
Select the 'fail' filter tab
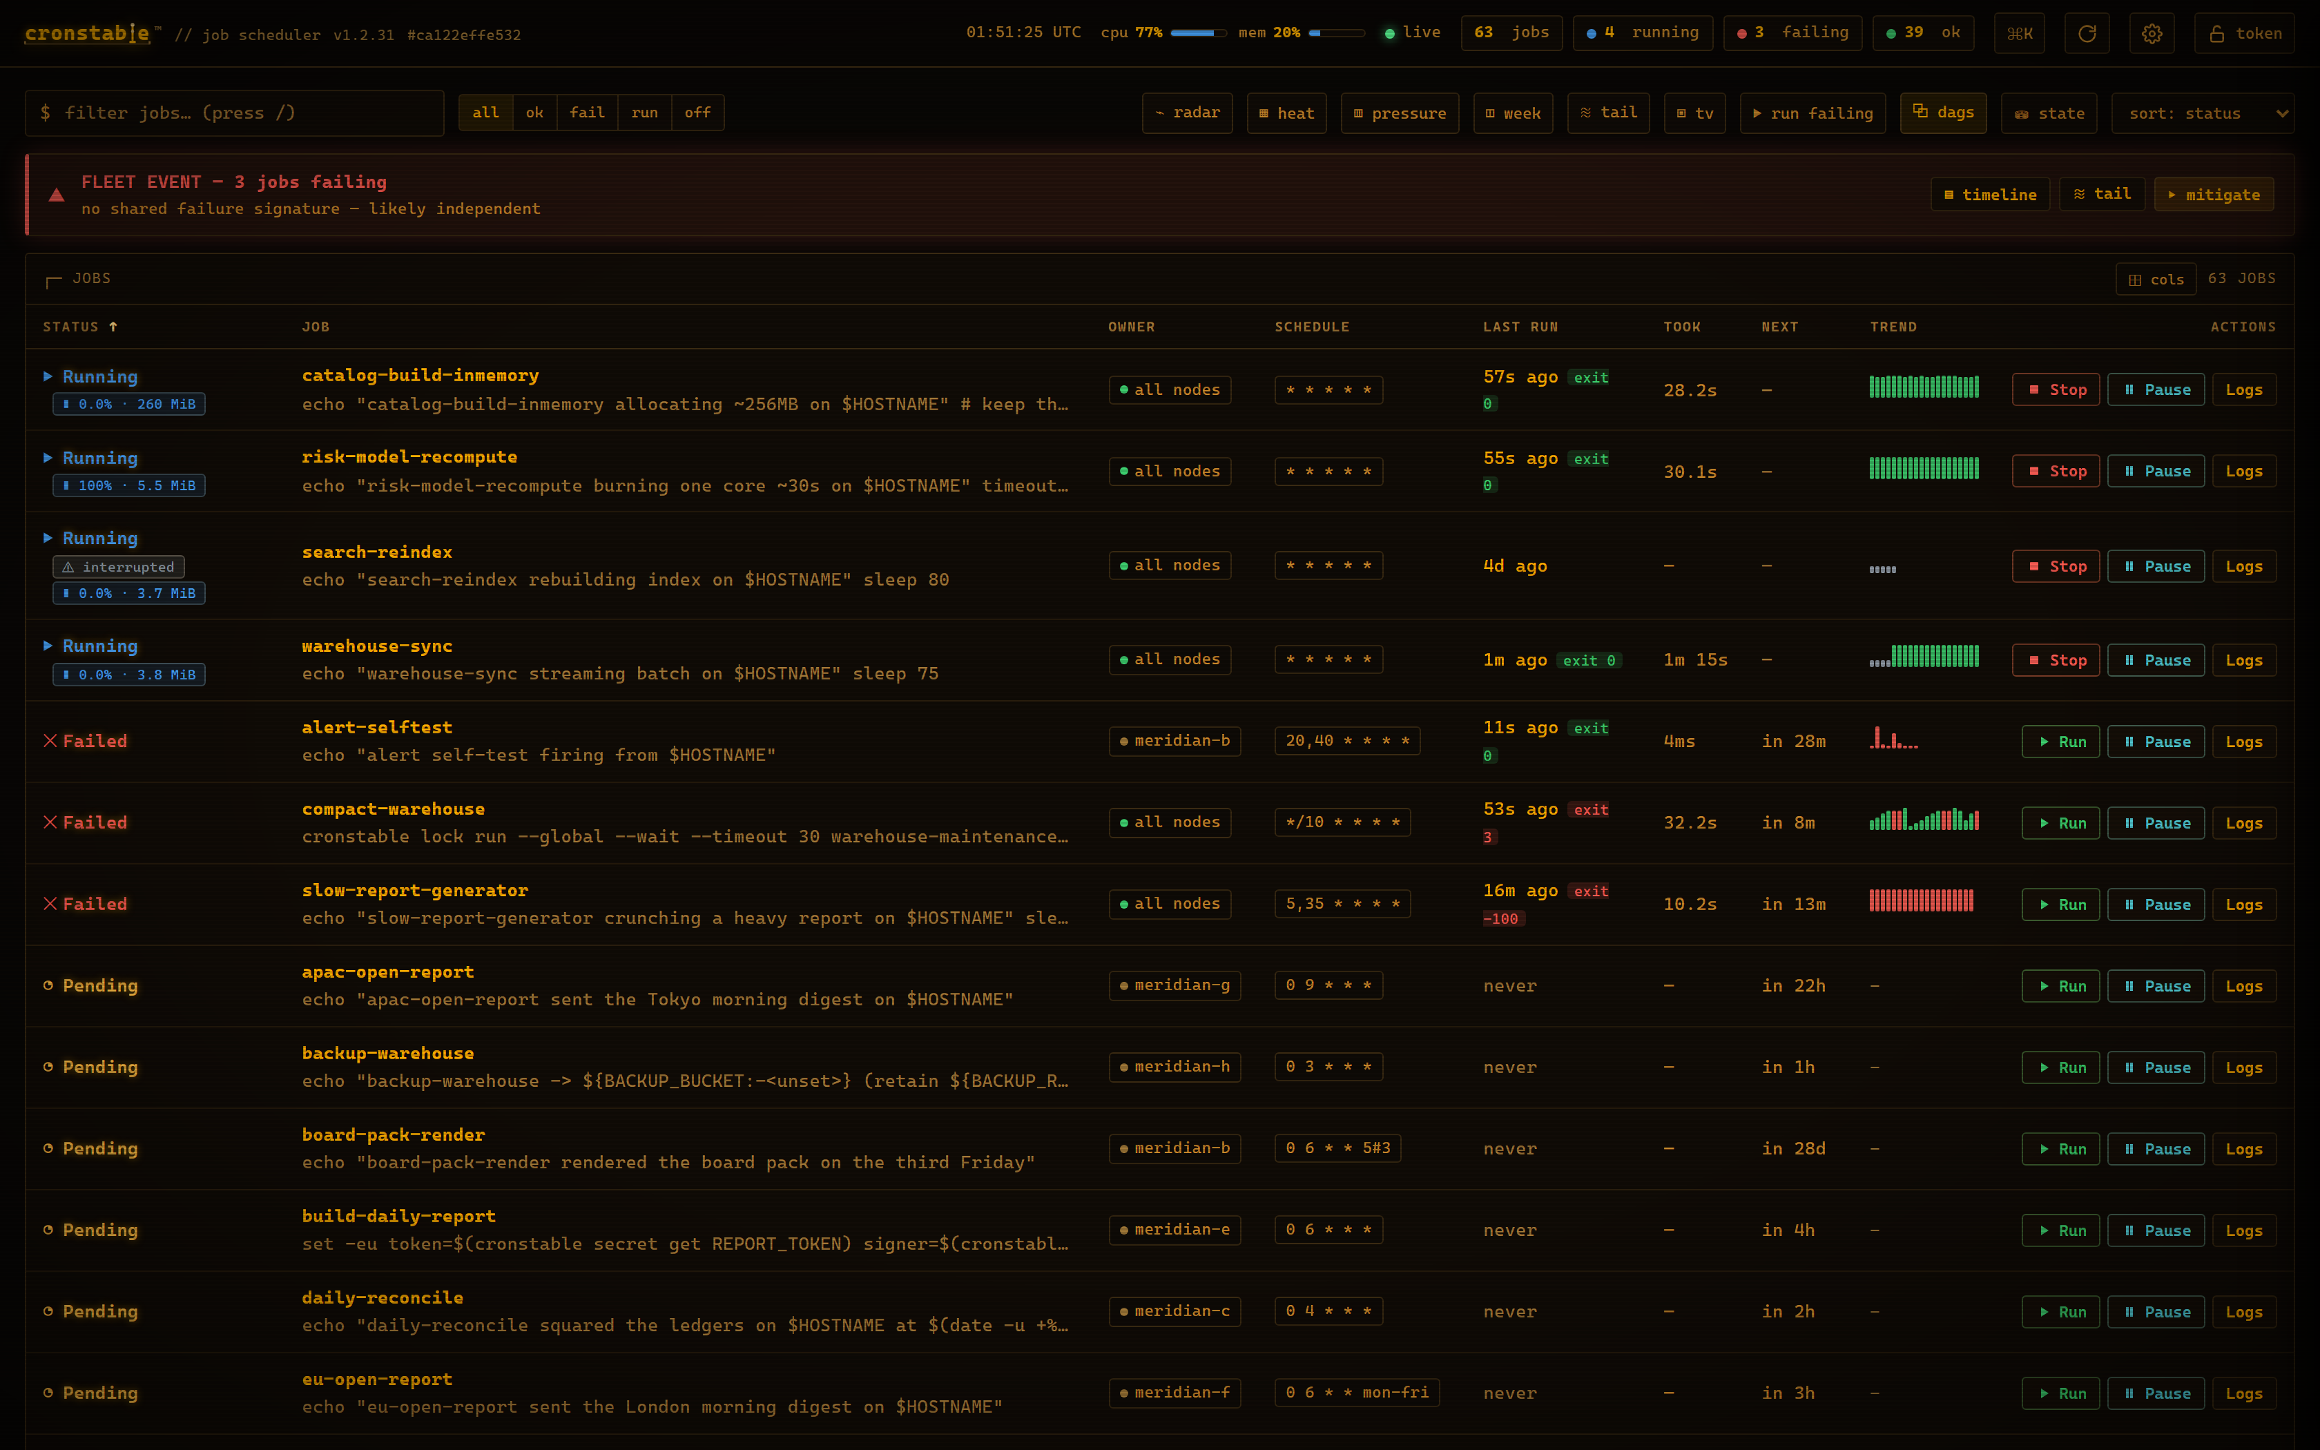click(x=588, y=113)
